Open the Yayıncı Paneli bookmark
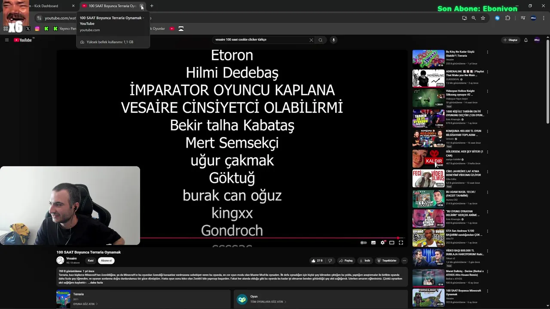The width and height of the screenshot is (550, 309). click(64, 29)
